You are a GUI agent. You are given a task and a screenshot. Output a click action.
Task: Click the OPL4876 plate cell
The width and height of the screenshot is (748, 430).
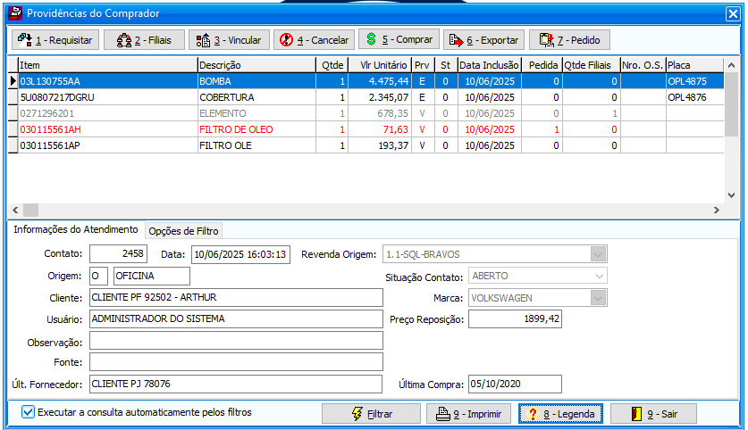pos(694,97)
